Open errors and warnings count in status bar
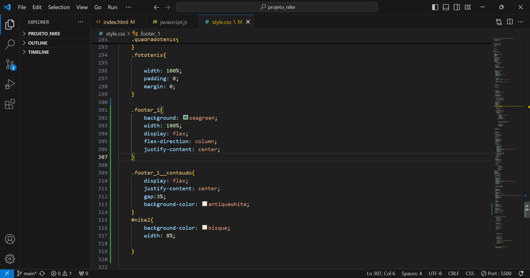530x278 pixels. tap(61, 274)
